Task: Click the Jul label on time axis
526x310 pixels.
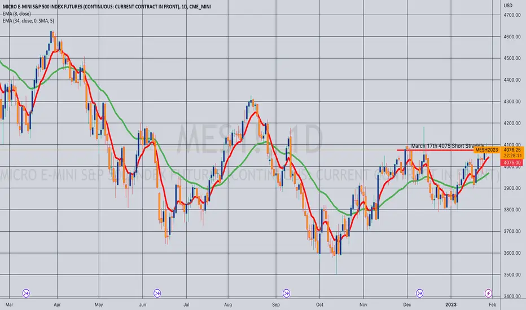Action: pos(186,304)
